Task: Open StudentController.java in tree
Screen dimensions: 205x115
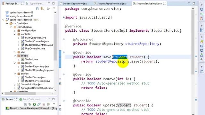Action: (37, 41)
